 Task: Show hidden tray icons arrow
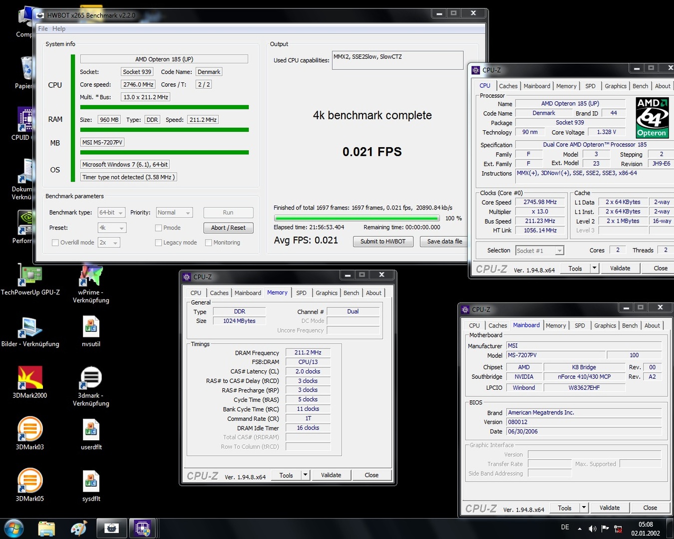580,529
